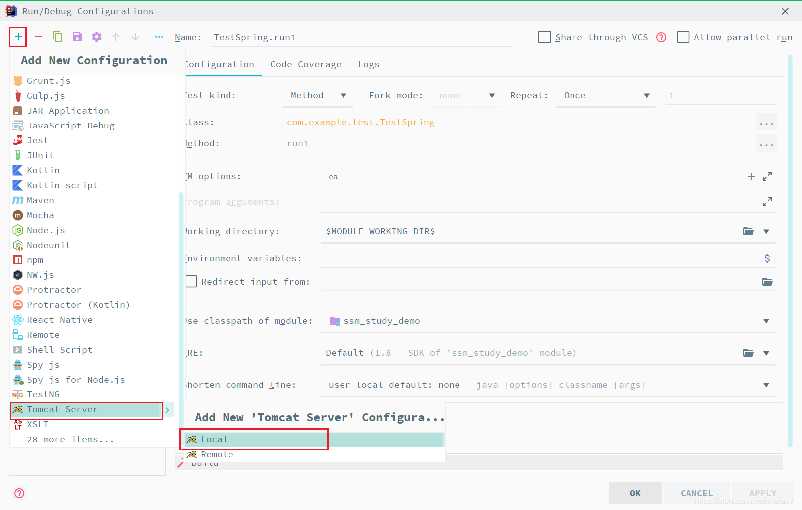Viewport: 802px width, 510px height.
Task: Enable Share through VCS checkbox
Action: [x=545, y=37]
